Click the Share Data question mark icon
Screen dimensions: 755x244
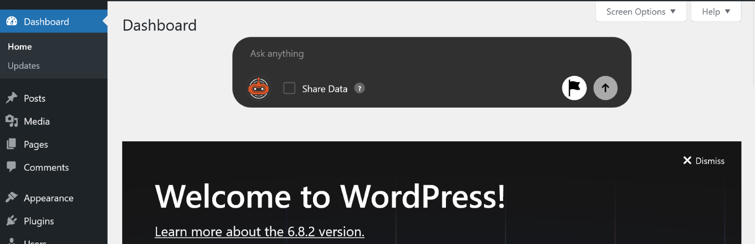(x=359, y=89)
